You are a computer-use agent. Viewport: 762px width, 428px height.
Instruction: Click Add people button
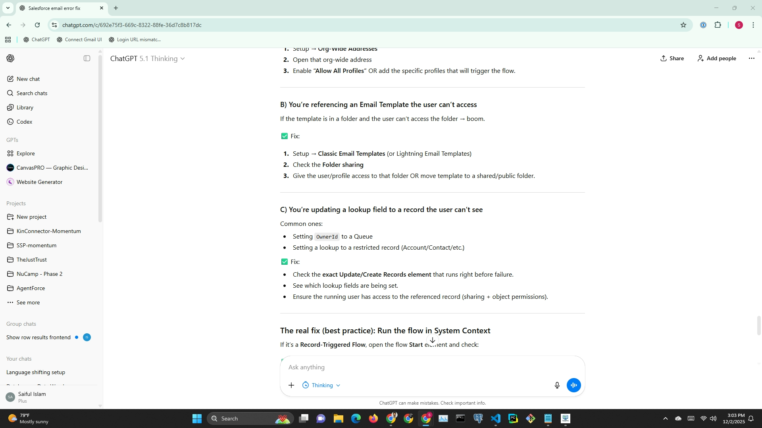point(716,58)
